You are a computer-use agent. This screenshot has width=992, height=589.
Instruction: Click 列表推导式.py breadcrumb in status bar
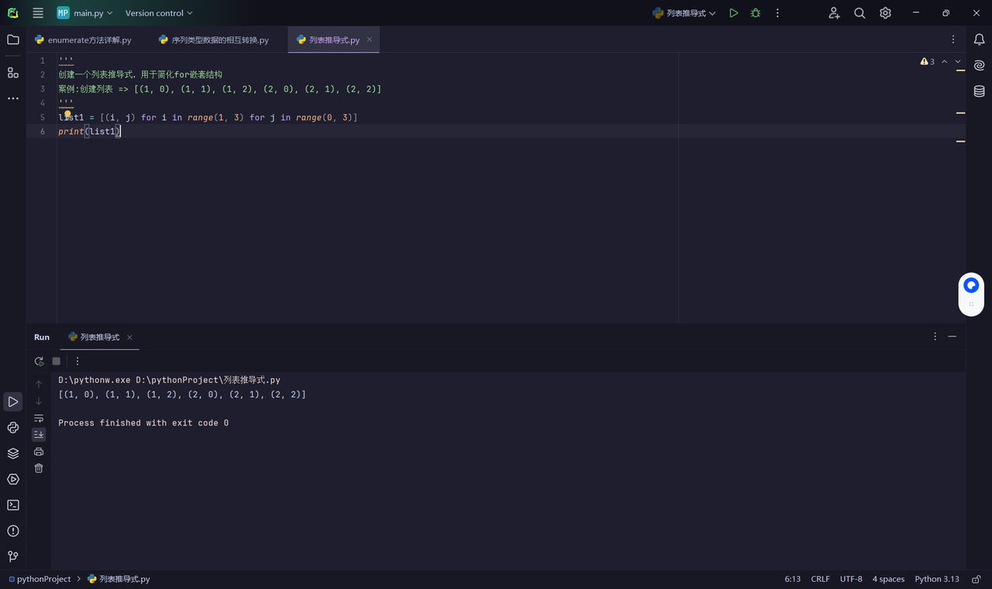pyautogui.click(x=119, y=579)
